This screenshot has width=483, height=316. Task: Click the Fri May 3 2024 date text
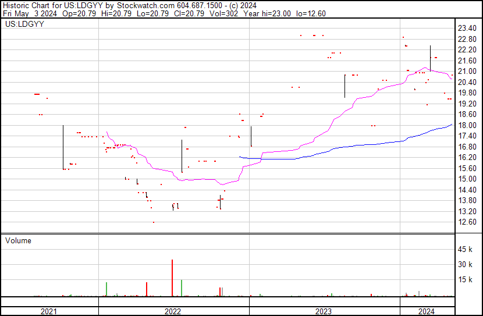coord(30,13)
